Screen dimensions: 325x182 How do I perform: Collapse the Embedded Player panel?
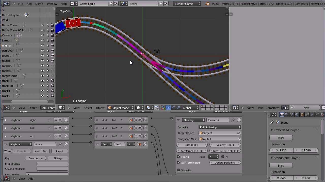pos(272,130)
